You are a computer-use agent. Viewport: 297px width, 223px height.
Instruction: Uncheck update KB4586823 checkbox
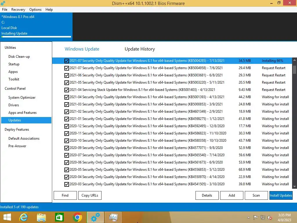(x=66, y=134)
